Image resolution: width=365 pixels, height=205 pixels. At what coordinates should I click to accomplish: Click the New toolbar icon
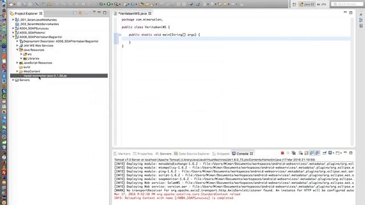[11, 4]
